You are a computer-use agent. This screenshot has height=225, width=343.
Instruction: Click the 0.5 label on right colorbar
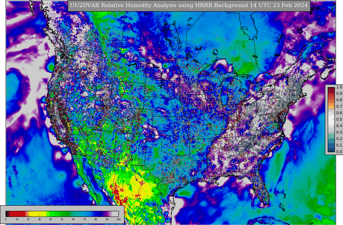(339, 119)
